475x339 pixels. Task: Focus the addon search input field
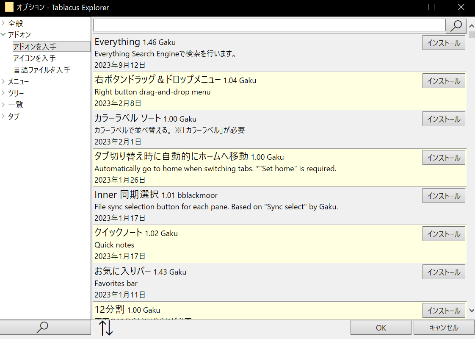tap(269, 25)
